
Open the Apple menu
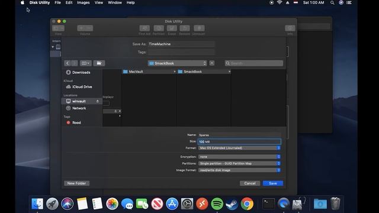[23, 2]
